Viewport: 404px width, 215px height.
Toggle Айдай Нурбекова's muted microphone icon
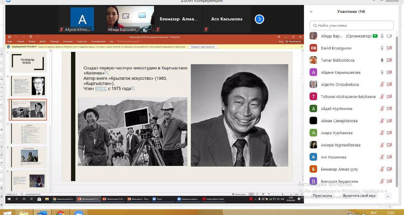382,109
